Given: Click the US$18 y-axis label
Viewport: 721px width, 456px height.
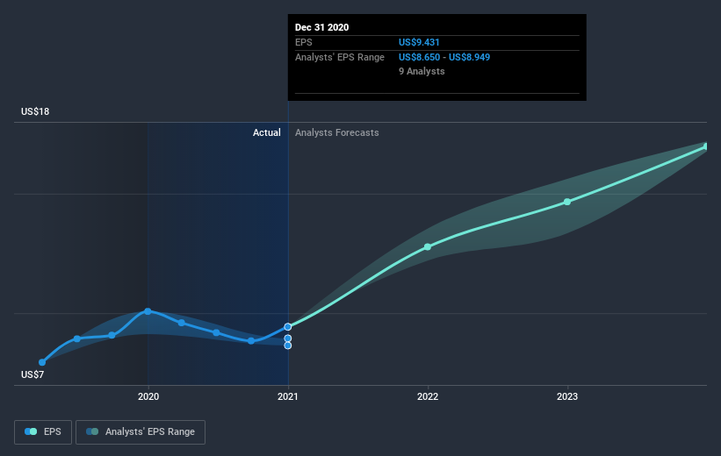Looking at the screenshot, I should 35,111.
